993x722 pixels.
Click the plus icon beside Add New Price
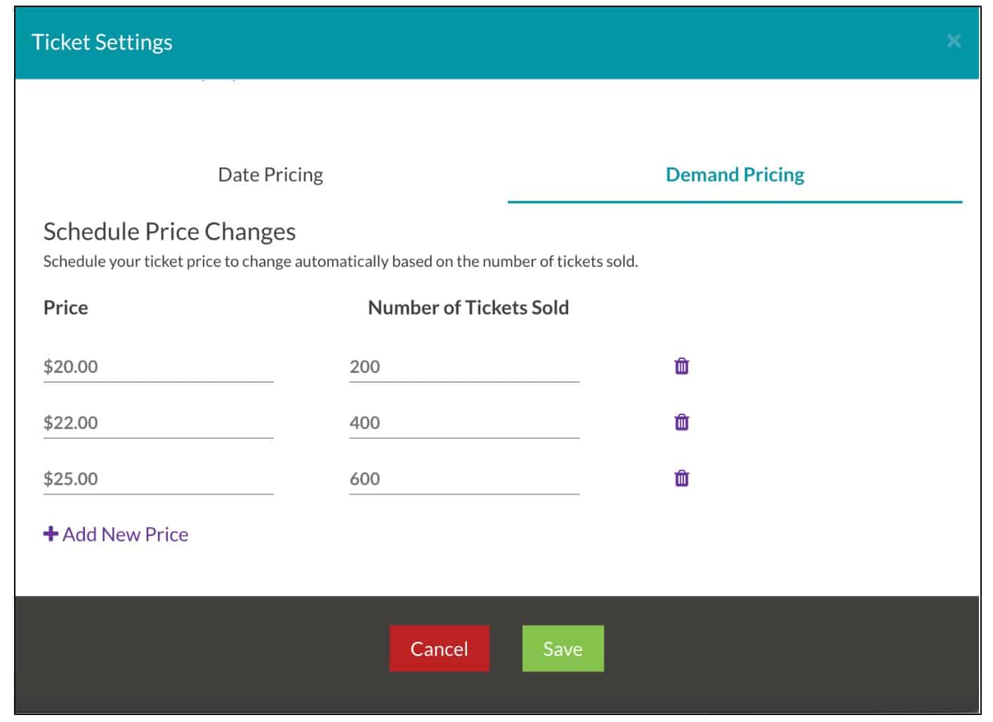49,534
